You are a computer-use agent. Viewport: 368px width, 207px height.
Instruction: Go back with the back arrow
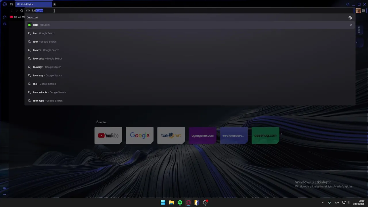pos(11,11)
